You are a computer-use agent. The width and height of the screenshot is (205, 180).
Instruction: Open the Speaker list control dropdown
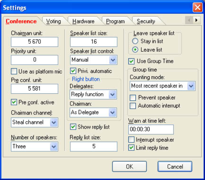coord(94,60)
